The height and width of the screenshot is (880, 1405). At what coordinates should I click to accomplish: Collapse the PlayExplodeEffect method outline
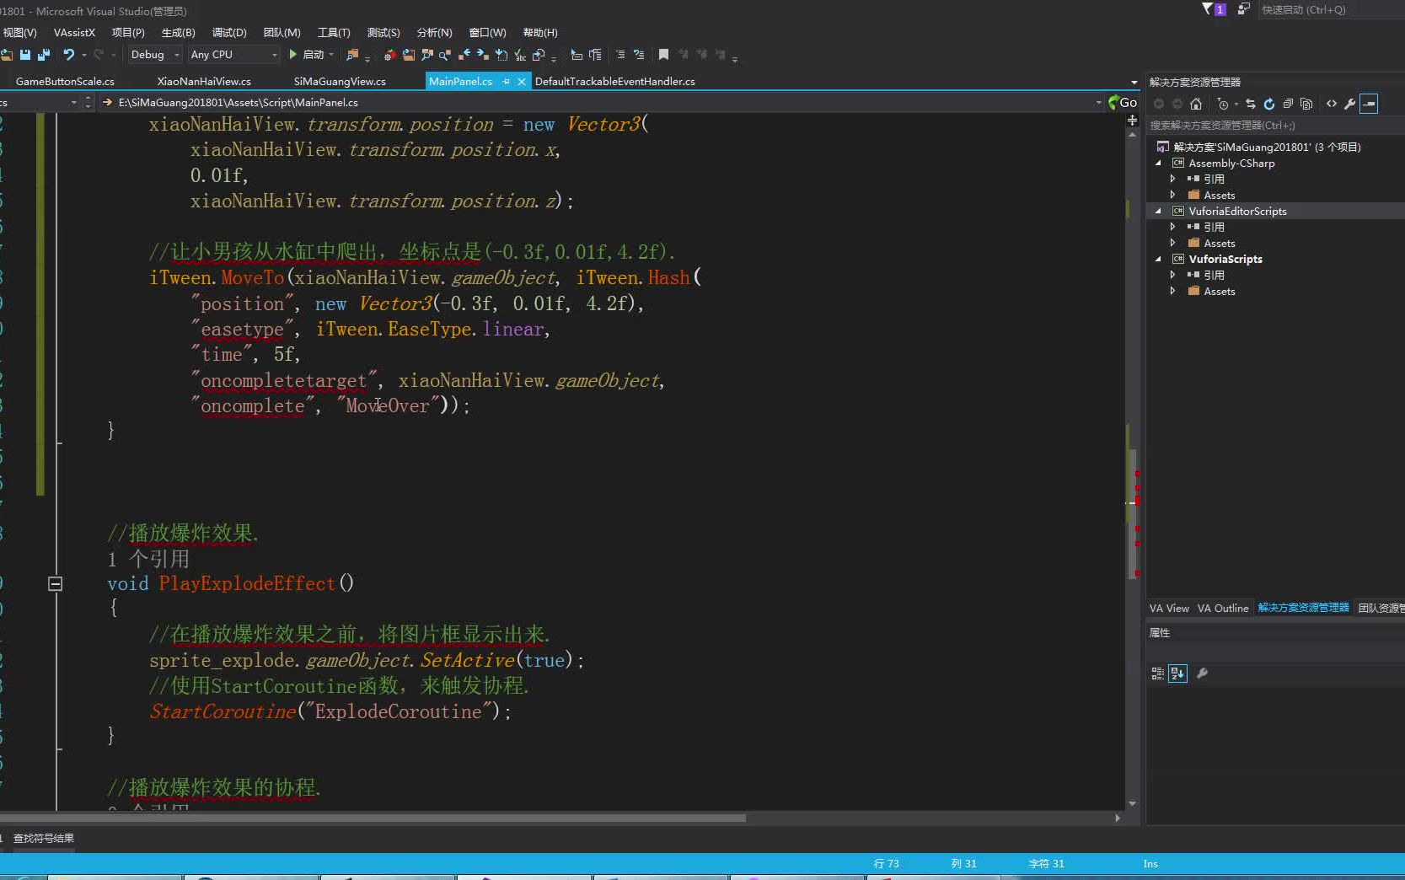point(56,583)
